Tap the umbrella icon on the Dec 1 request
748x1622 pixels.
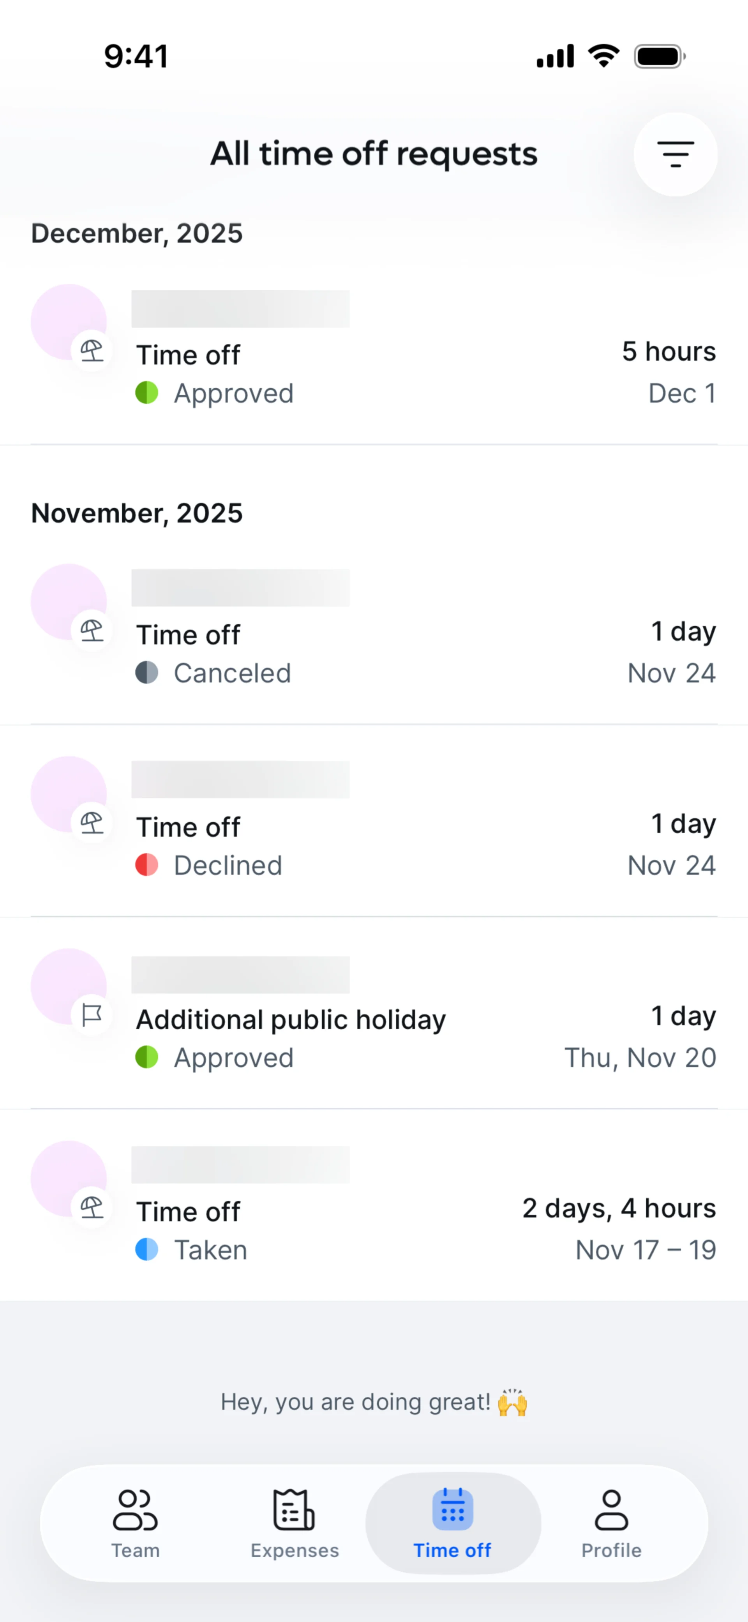pyautogui.click(x=92, y=351)
